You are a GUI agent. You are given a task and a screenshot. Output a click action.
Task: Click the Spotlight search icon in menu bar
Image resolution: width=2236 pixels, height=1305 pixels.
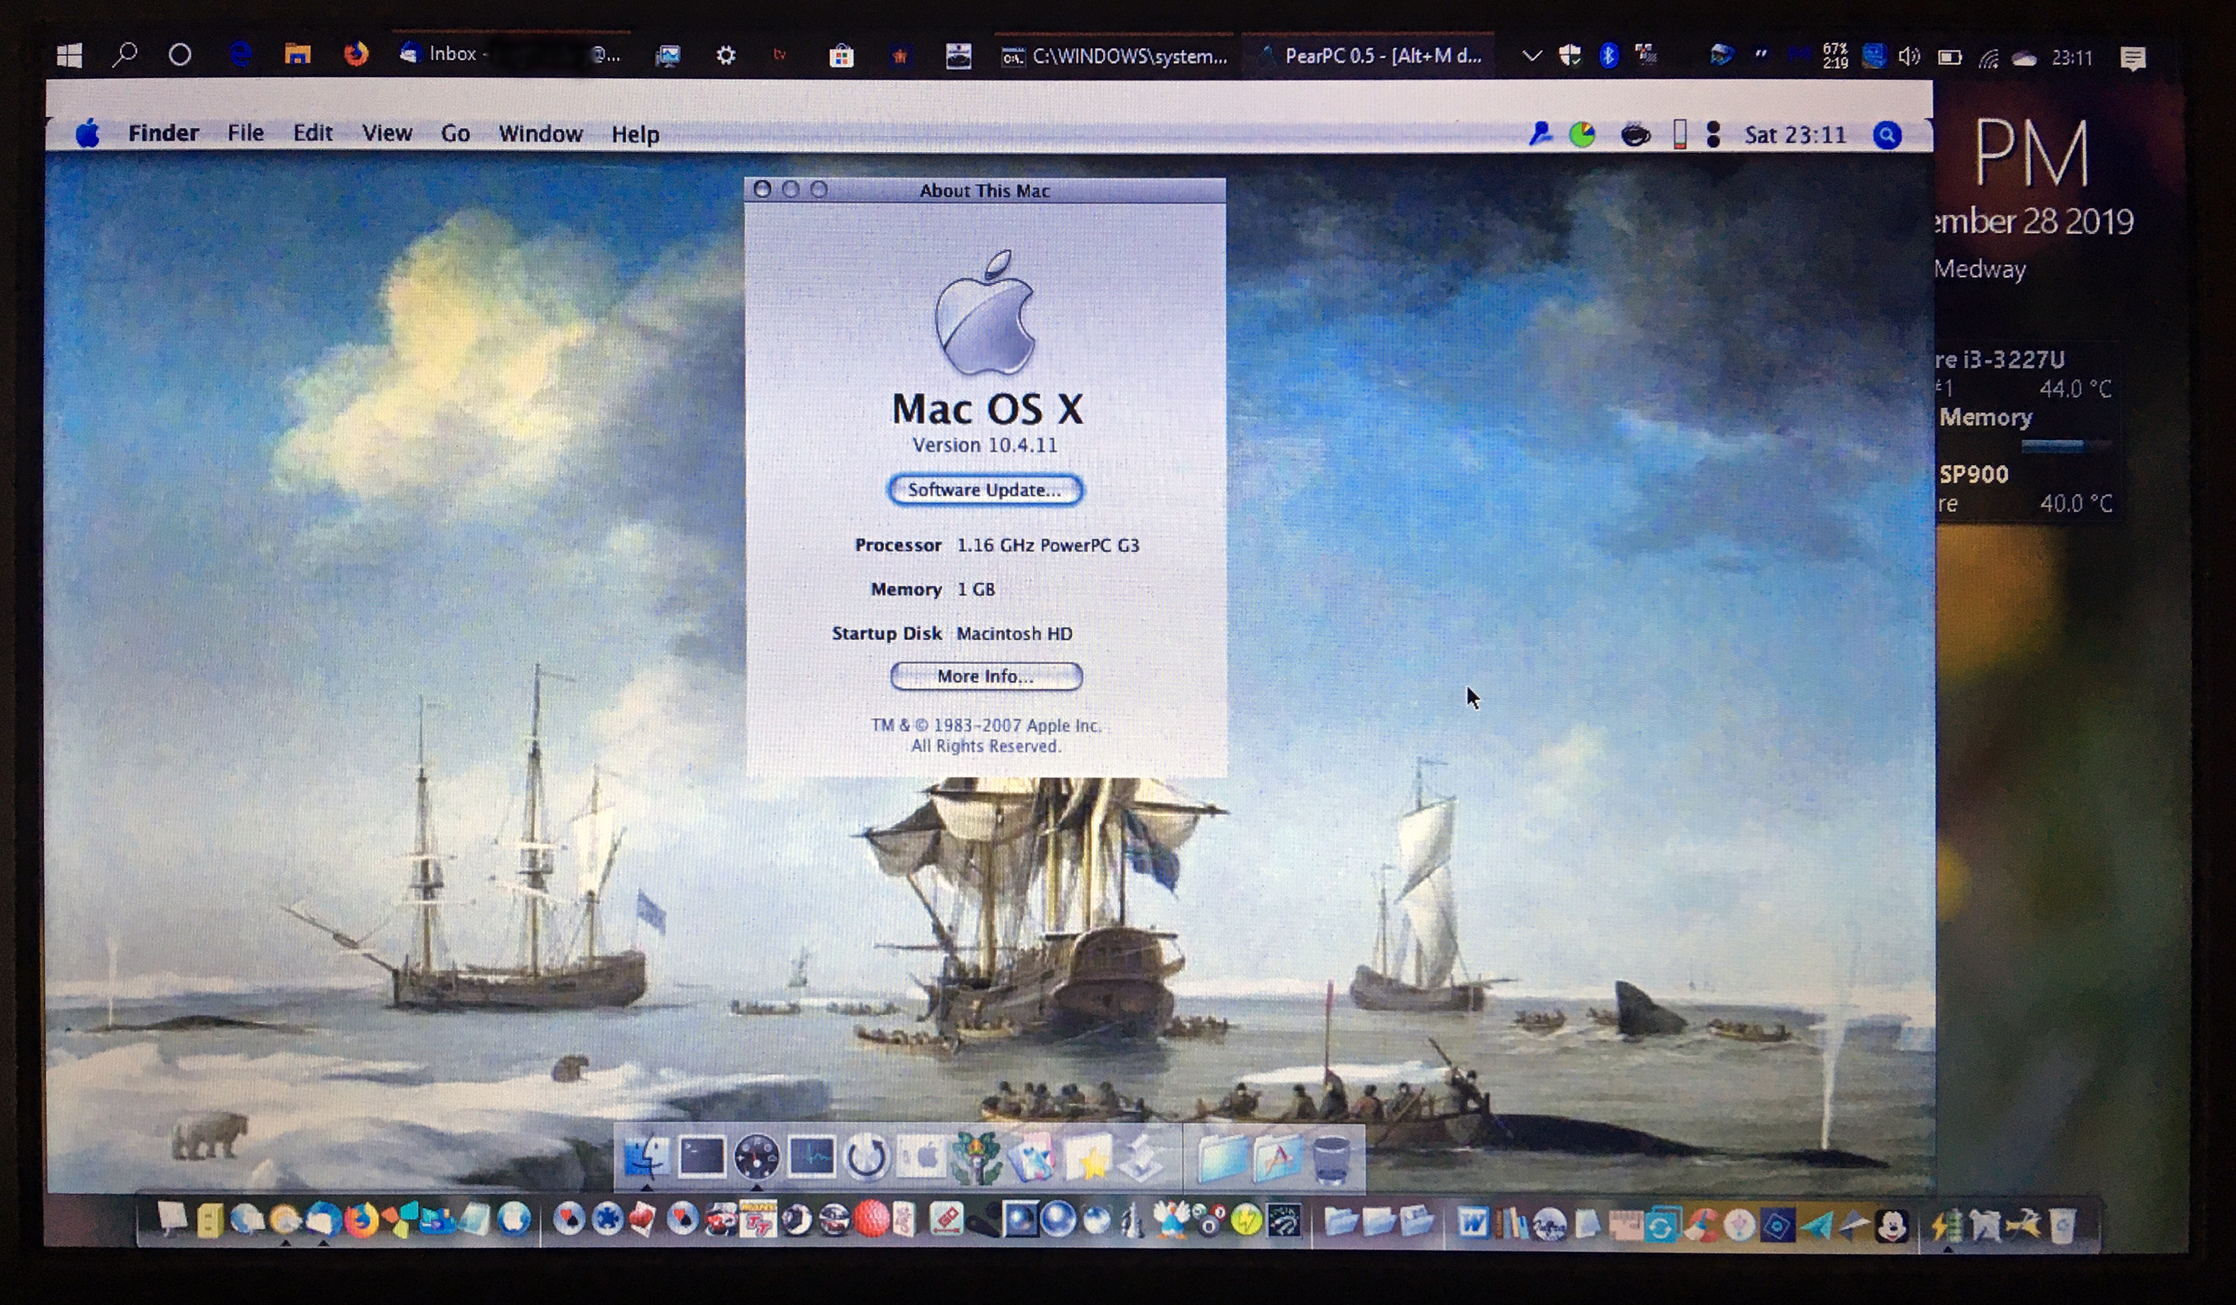[x=1887, y=135]
